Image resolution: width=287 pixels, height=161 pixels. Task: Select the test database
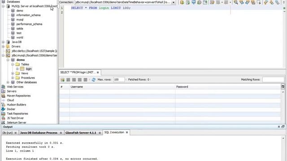point(19,33)
